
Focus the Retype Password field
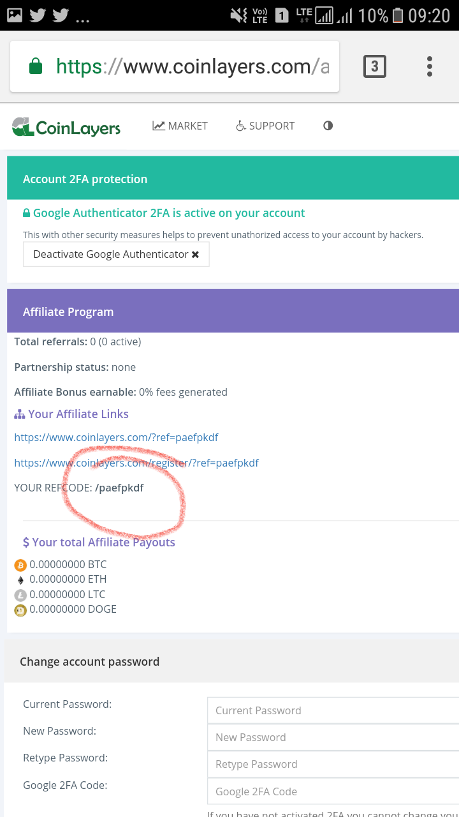[333, 764]
